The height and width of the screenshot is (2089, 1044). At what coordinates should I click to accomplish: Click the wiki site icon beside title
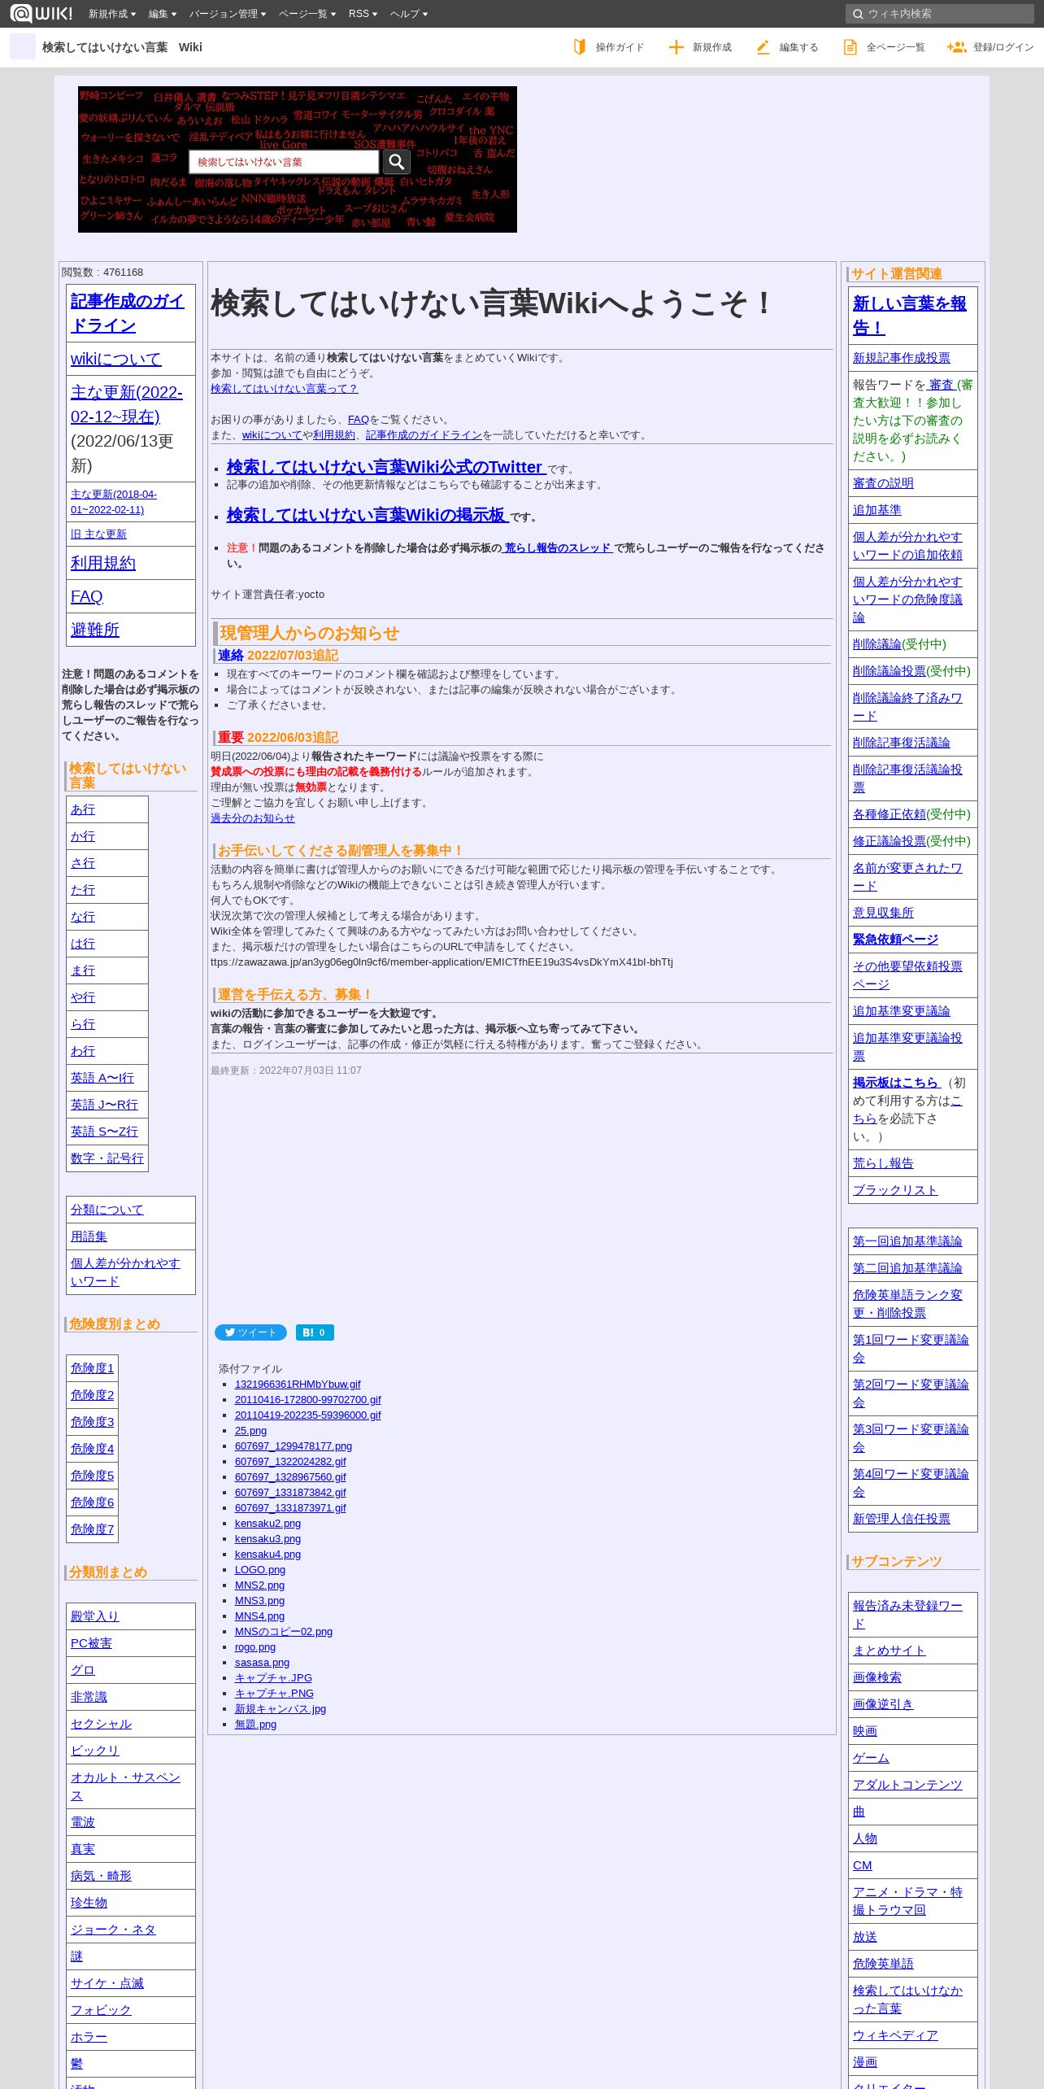pos(23,47)
